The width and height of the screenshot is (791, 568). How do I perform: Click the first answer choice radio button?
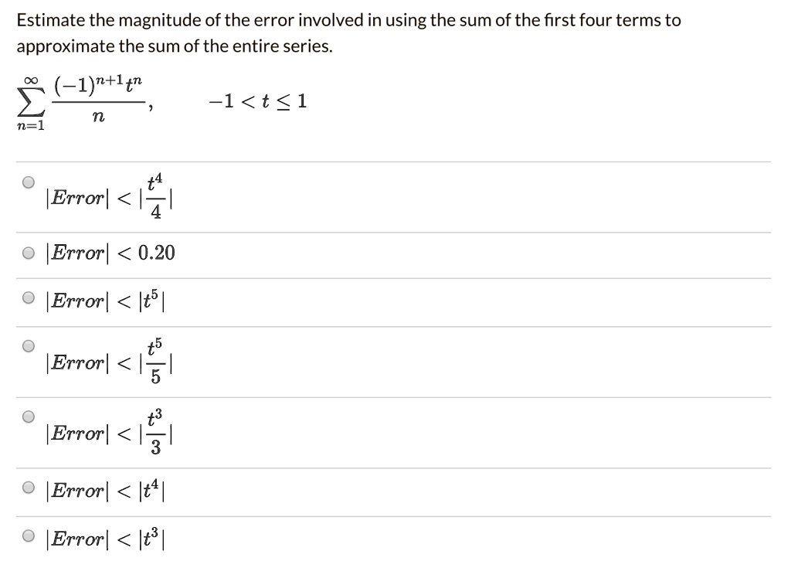click(x=29, y=182)
